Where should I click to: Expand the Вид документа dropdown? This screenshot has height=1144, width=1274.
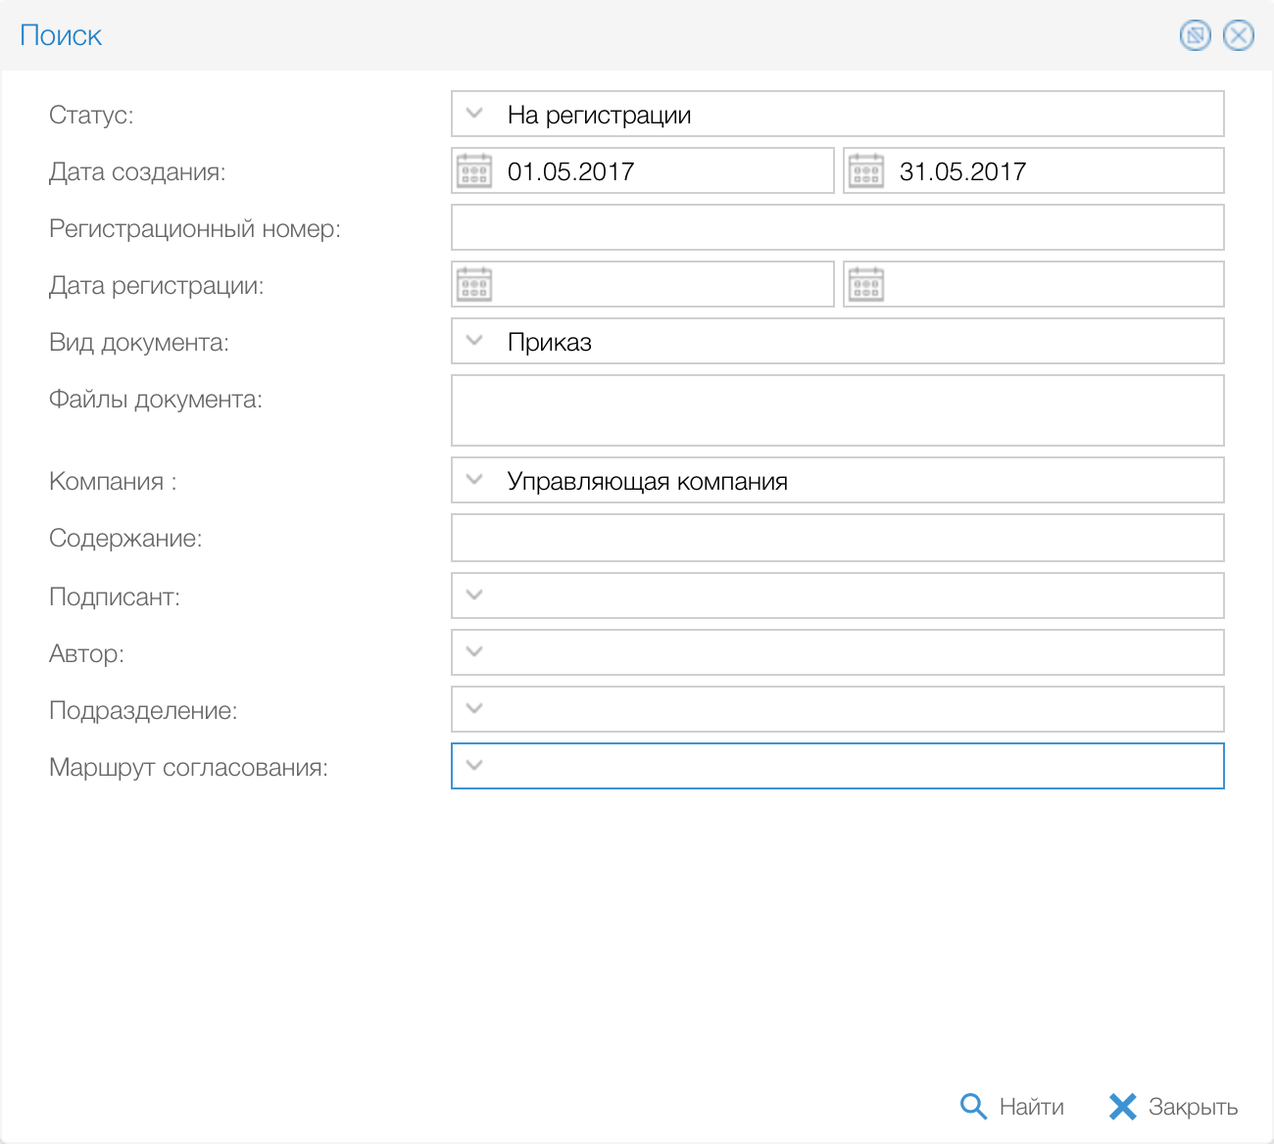tap(475, 342)
